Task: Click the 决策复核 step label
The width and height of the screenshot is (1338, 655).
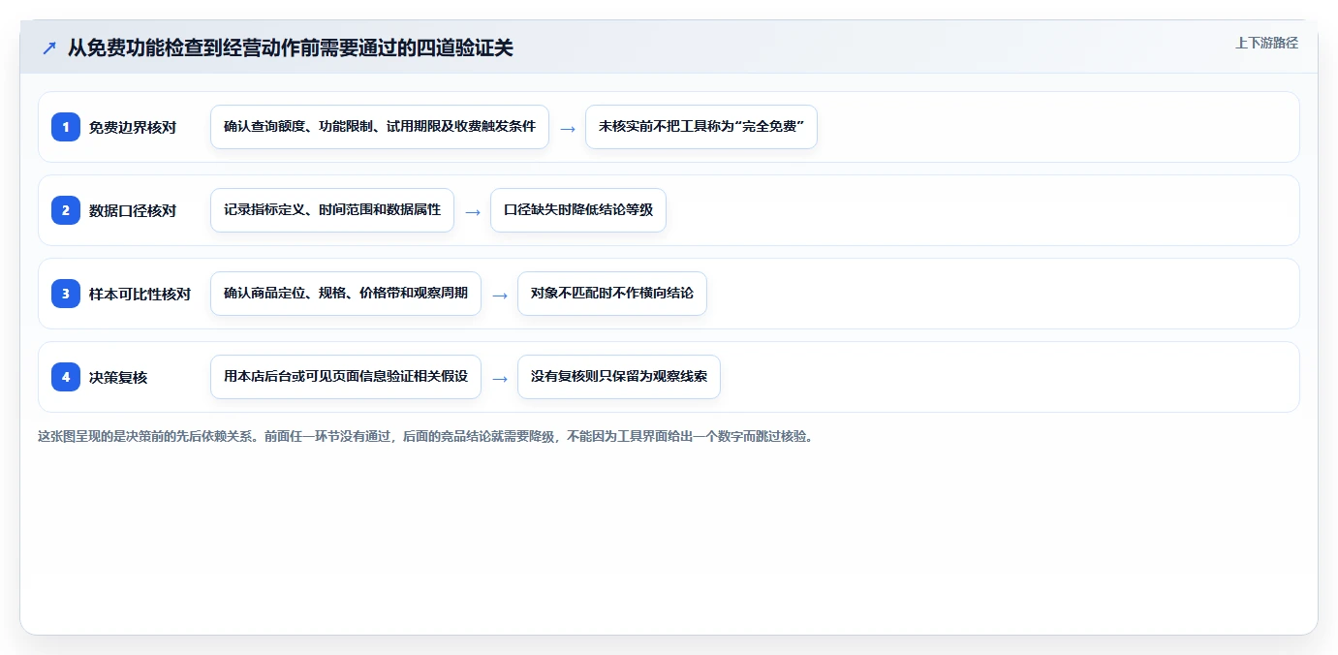Action: pos(118,377)
